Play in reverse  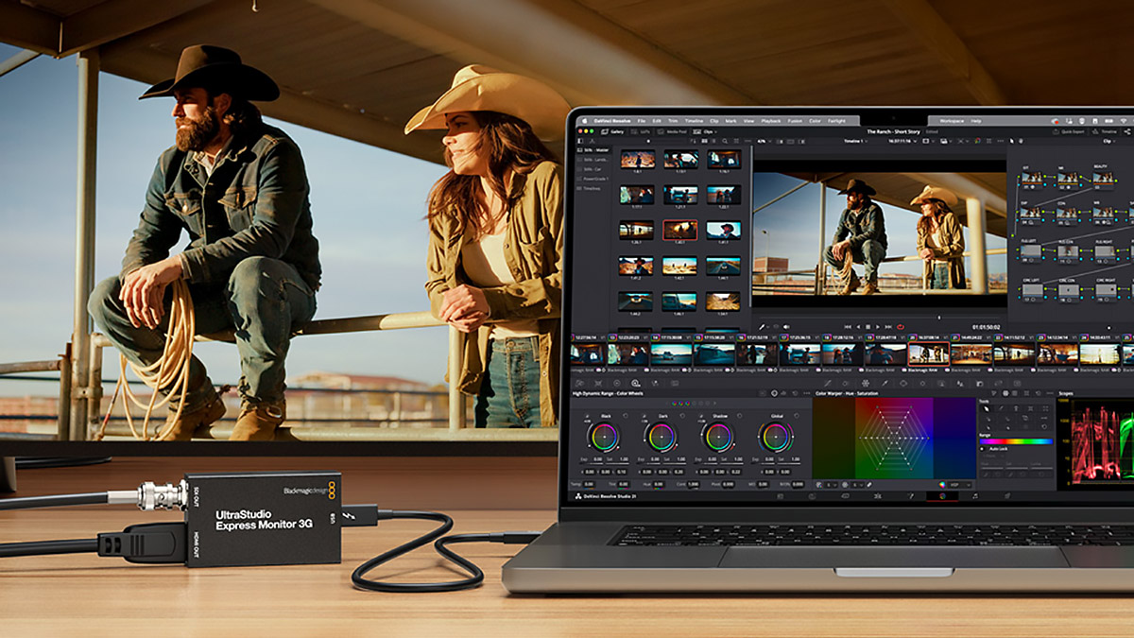pos(859,327)
